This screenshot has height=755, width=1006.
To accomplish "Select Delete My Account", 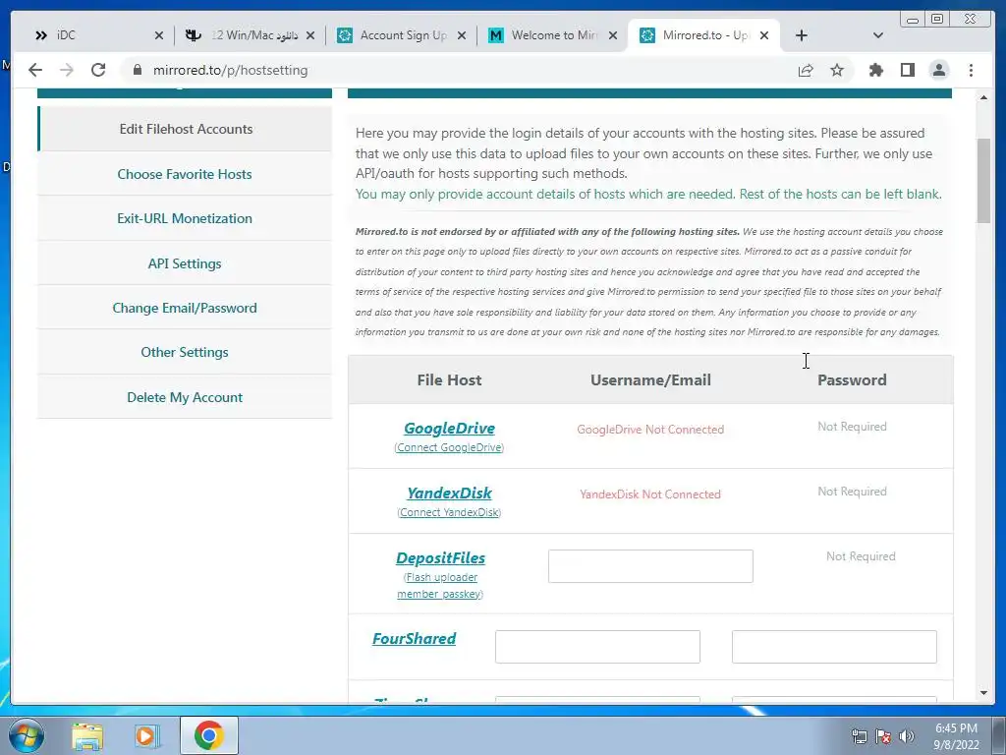I will pos(185,397).
